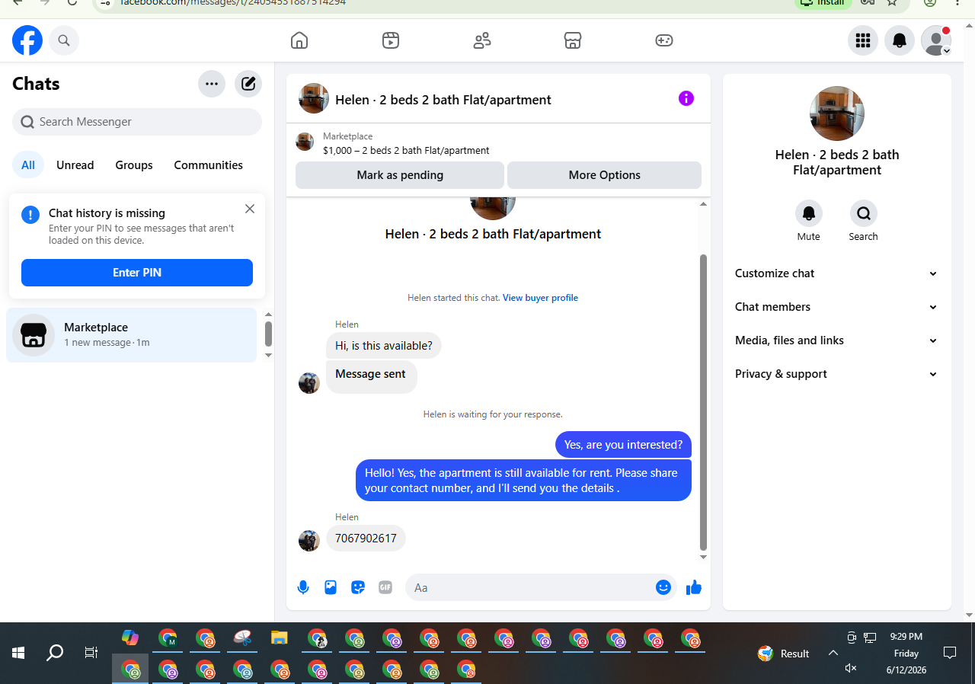The height and width of the screenshot is (684, 975).
Task: Open the GIF picker
Action: tap(385, 587)
